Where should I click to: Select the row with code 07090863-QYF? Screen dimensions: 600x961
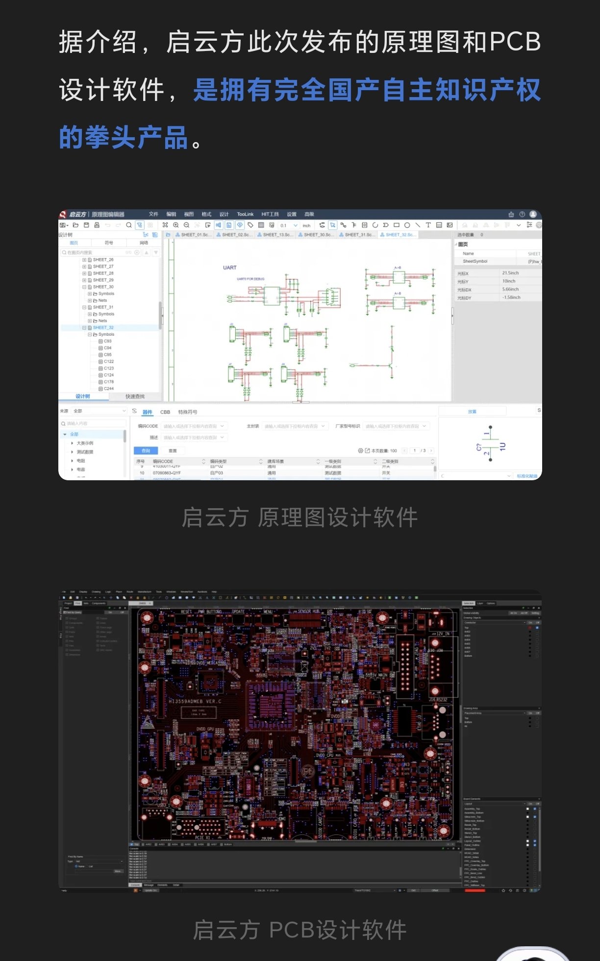pyautogui.click(x=284, y=473)
